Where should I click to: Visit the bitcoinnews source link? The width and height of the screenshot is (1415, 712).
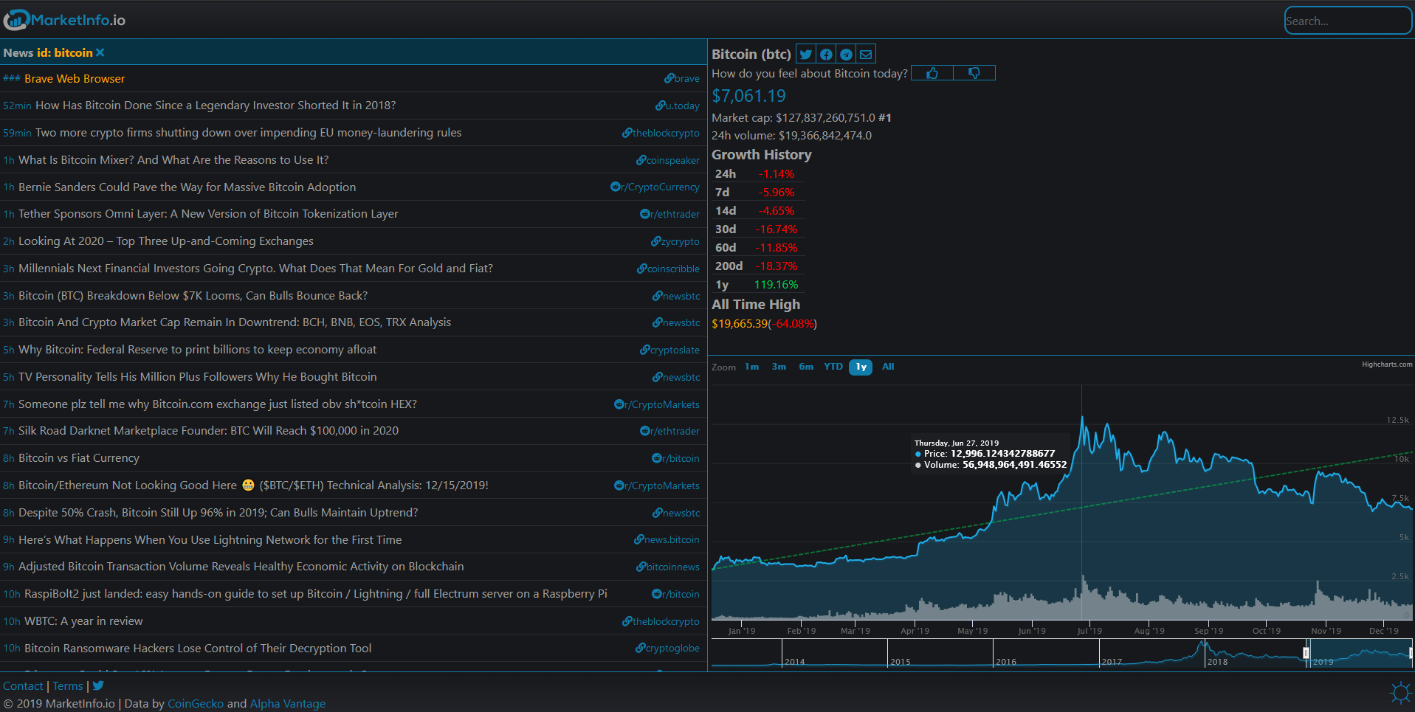pos(667,567)
